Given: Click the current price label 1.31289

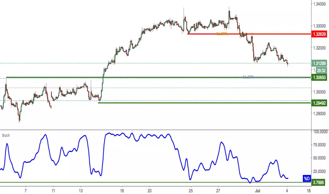Looking at the screenshot, I should [319, 63].
